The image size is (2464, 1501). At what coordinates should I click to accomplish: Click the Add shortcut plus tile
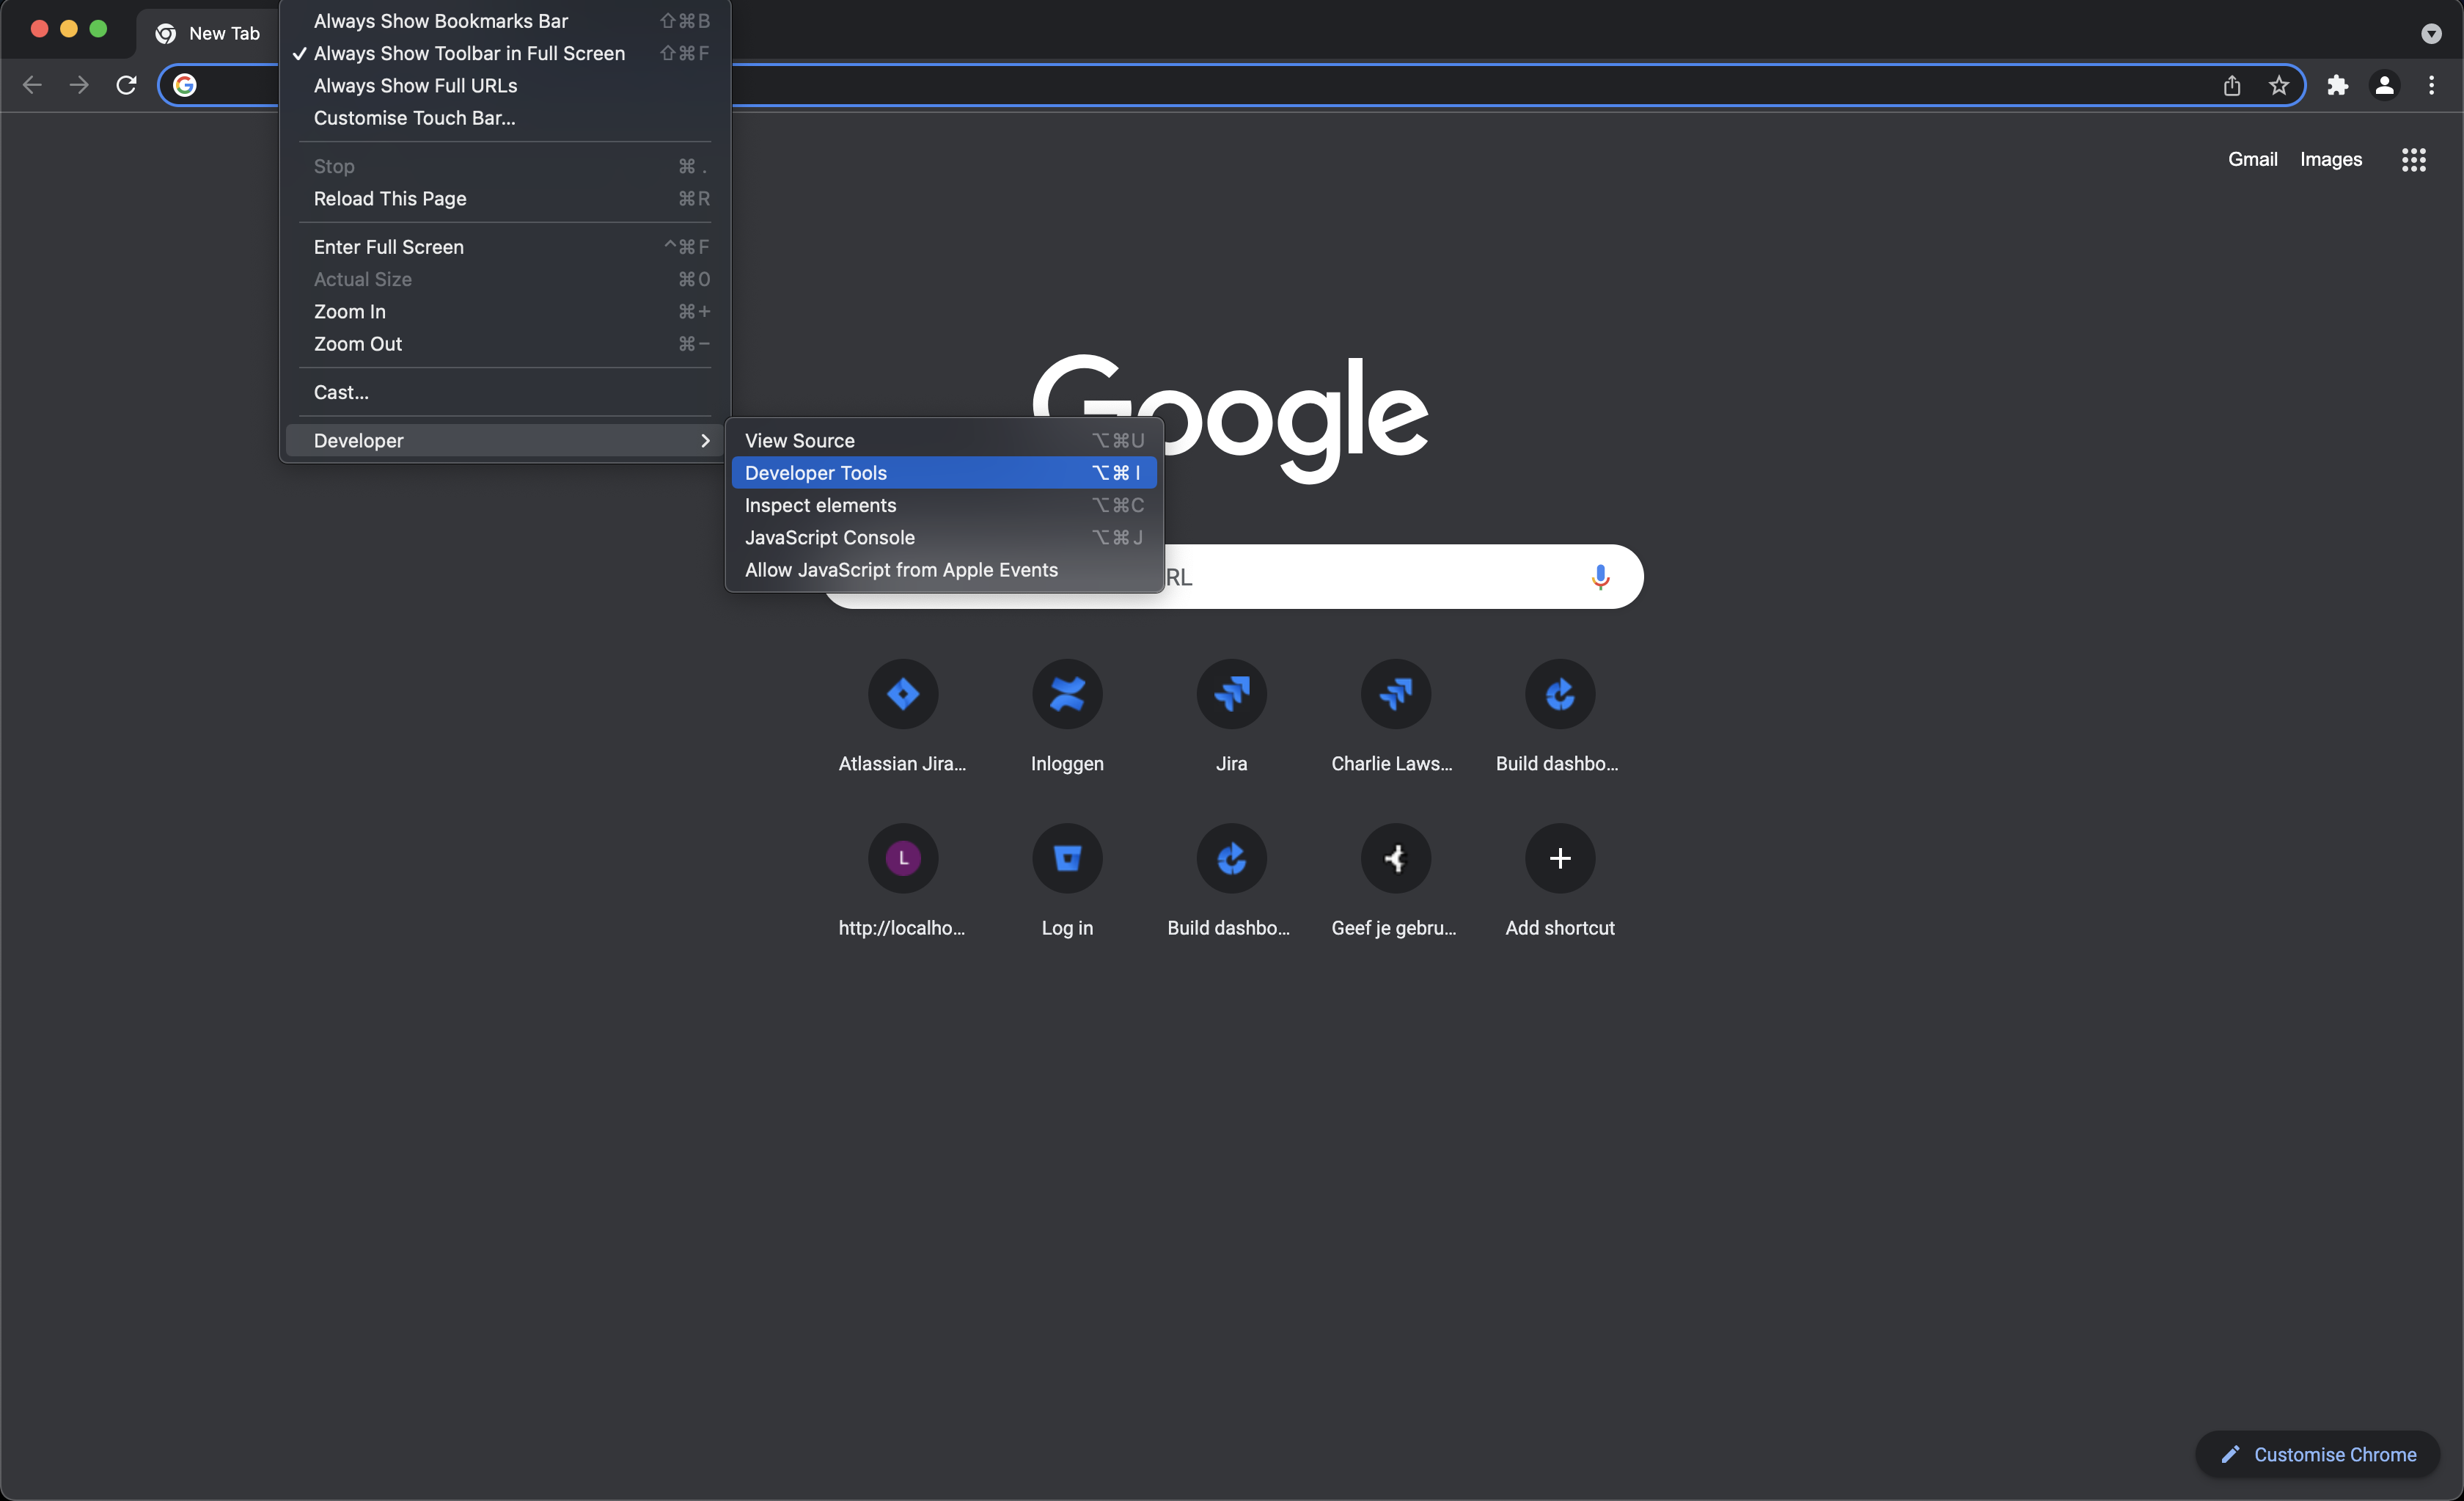point(1559,880)
